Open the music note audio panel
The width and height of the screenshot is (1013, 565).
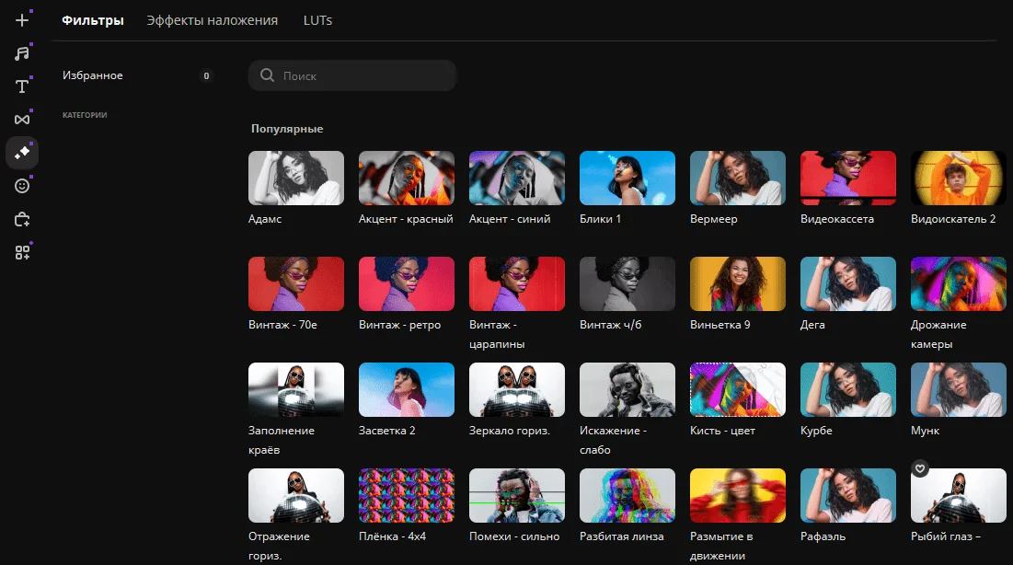(22, 53)
